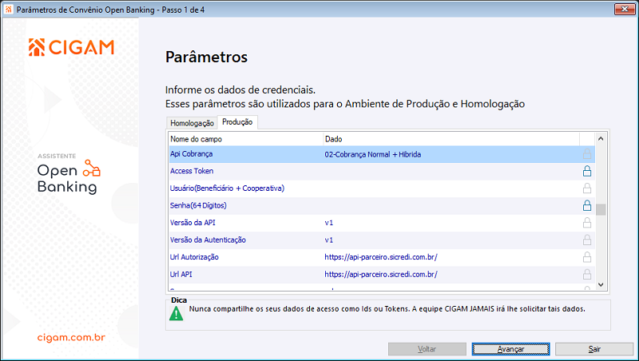Click the Sair button
Screen dimensions: 639x361
point(594,349)
